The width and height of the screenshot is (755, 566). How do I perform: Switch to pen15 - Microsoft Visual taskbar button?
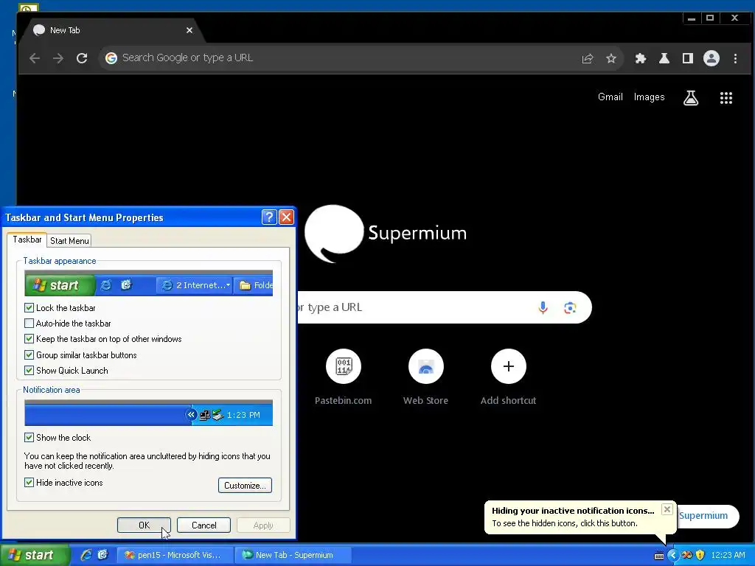(175, 555)
